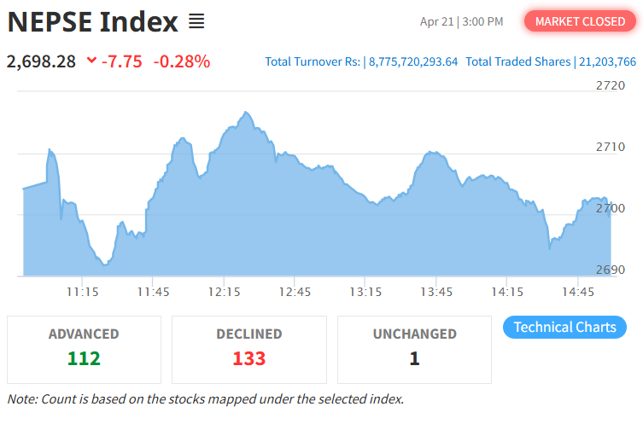The image size is (643, 424).
Task: Click the NEPSE Index heading
Action: coord(93,21)
